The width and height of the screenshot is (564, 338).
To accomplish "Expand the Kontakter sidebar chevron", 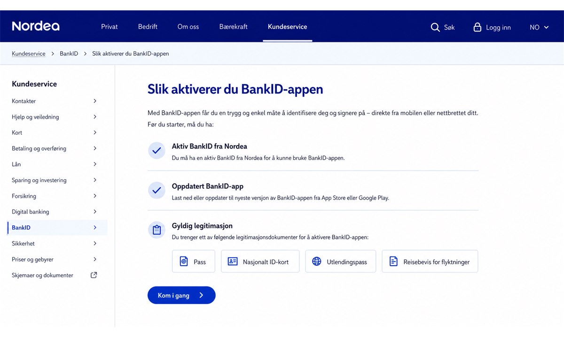I will (x=95, y=101).
